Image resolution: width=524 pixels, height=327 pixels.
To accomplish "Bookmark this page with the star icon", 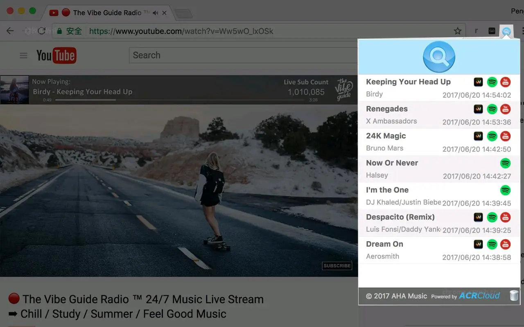I will (x=457, y=31).
